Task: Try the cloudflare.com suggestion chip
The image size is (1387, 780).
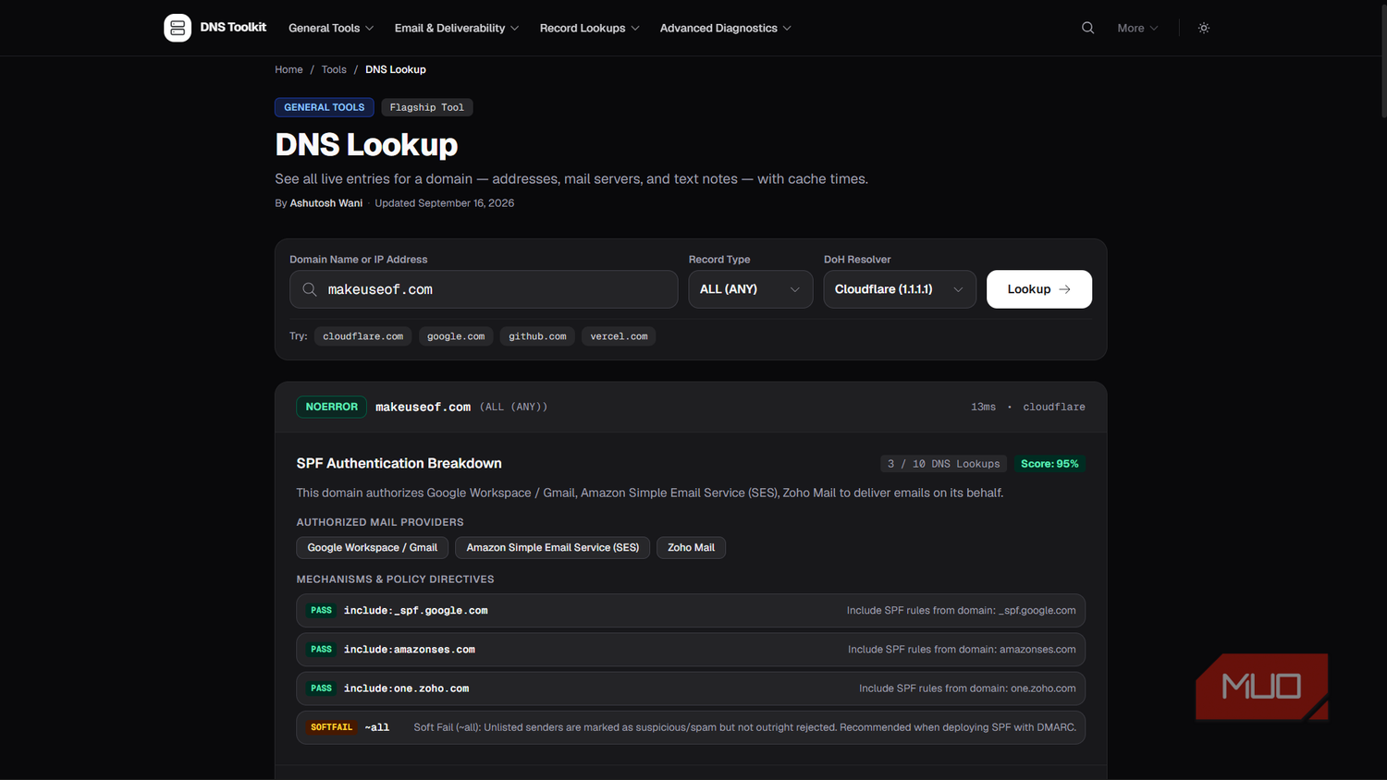Action: click(362, 336)
